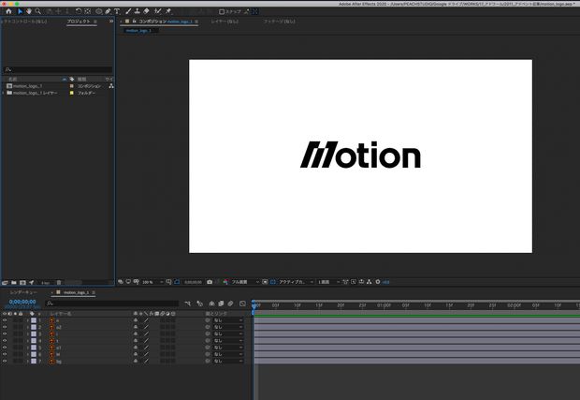Click the label swatch of the motion_logo_1 composition

tap(72, 86)
